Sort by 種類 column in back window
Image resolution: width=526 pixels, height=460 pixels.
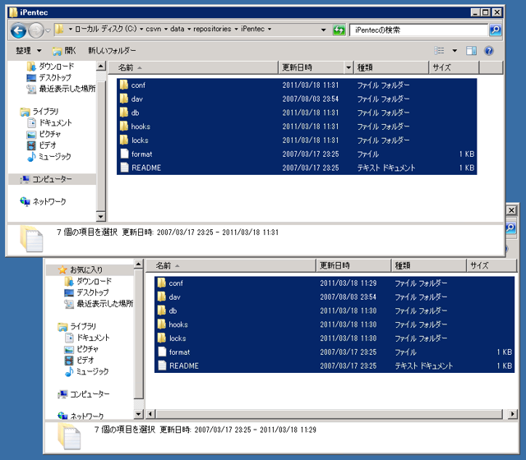(x=429, y=265)
